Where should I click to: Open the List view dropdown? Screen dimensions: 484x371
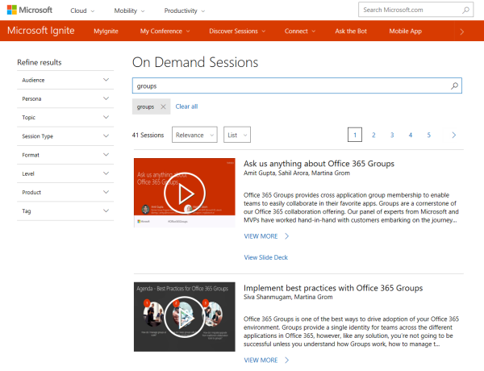click(236, 135)
